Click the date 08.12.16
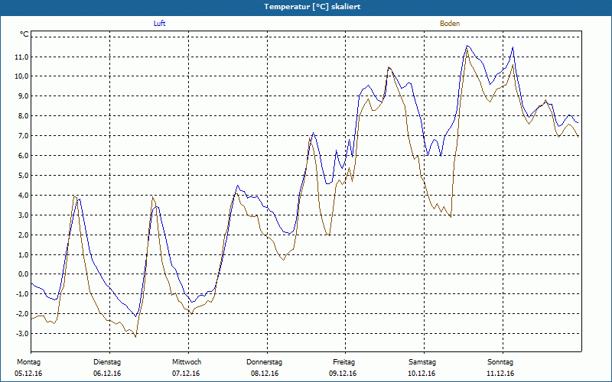Viewport: 612px width, 382px height. click(x=265, y=374)
